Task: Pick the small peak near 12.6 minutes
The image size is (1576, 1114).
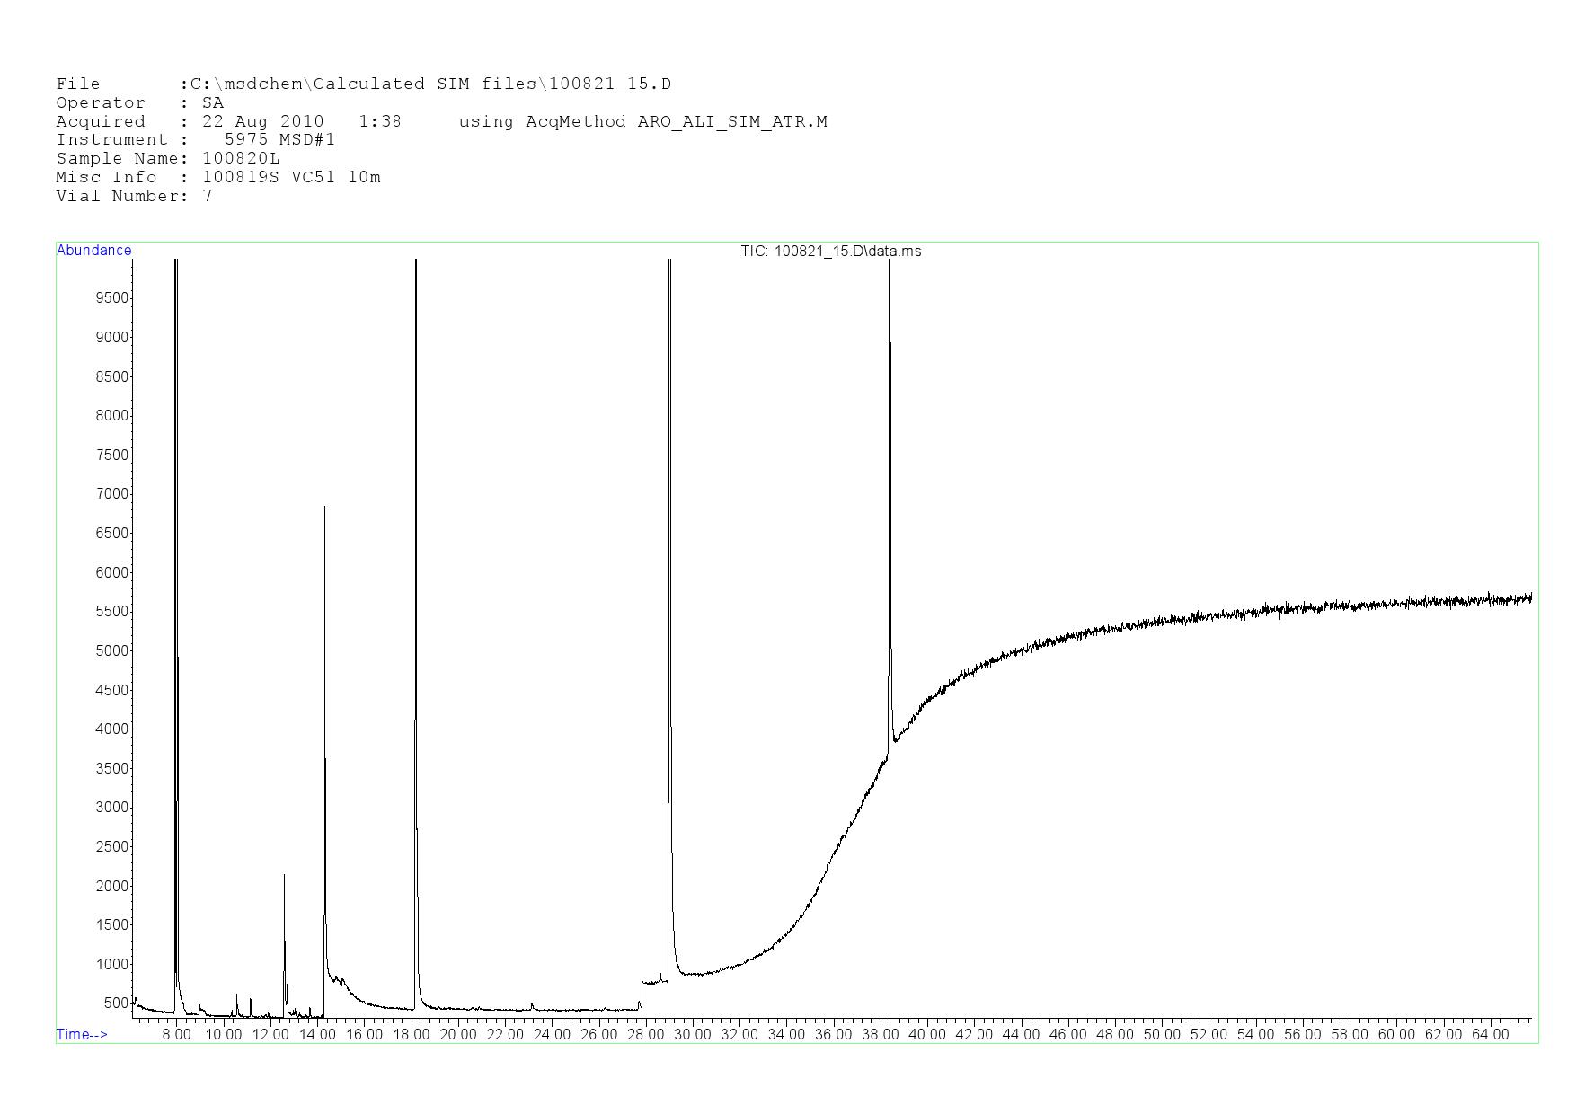Action: click(x=284, y=876)
